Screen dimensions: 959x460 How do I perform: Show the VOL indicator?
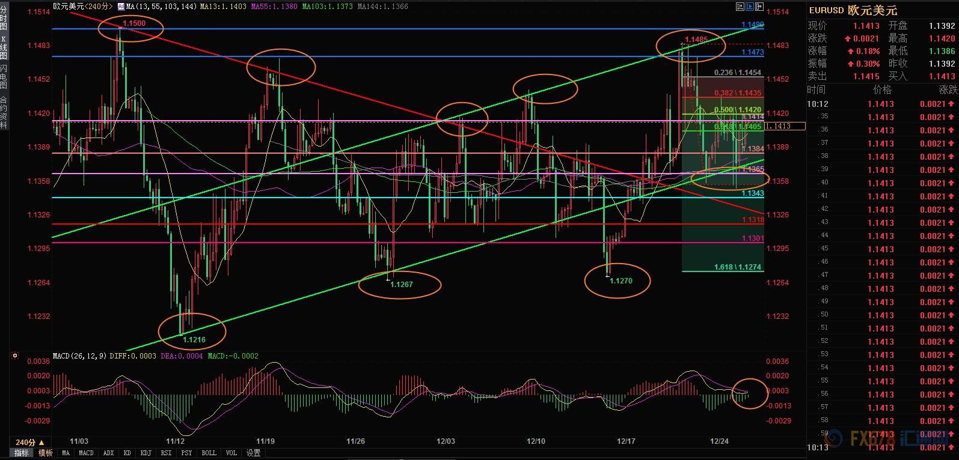click(231, 453)
